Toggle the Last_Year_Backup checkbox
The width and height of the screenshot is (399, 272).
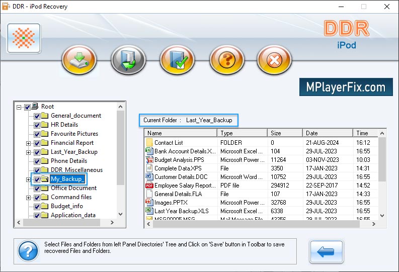click(37, 152)
